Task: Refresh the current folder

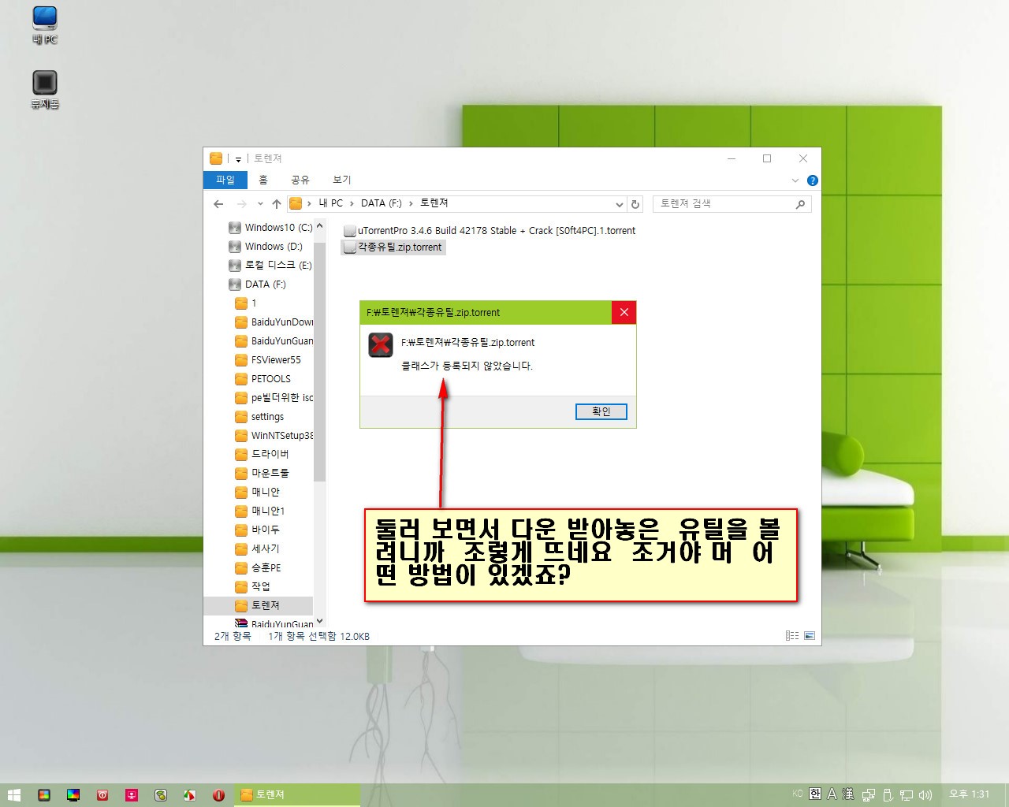Action: 635,204
